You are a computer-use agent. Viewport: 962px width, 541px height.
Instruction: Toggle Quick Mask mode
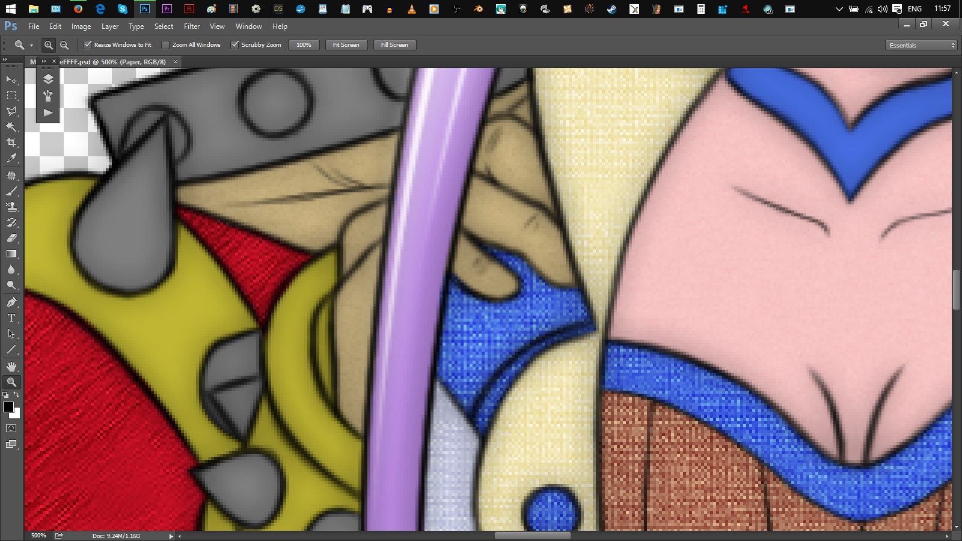(x=11, y=429)
